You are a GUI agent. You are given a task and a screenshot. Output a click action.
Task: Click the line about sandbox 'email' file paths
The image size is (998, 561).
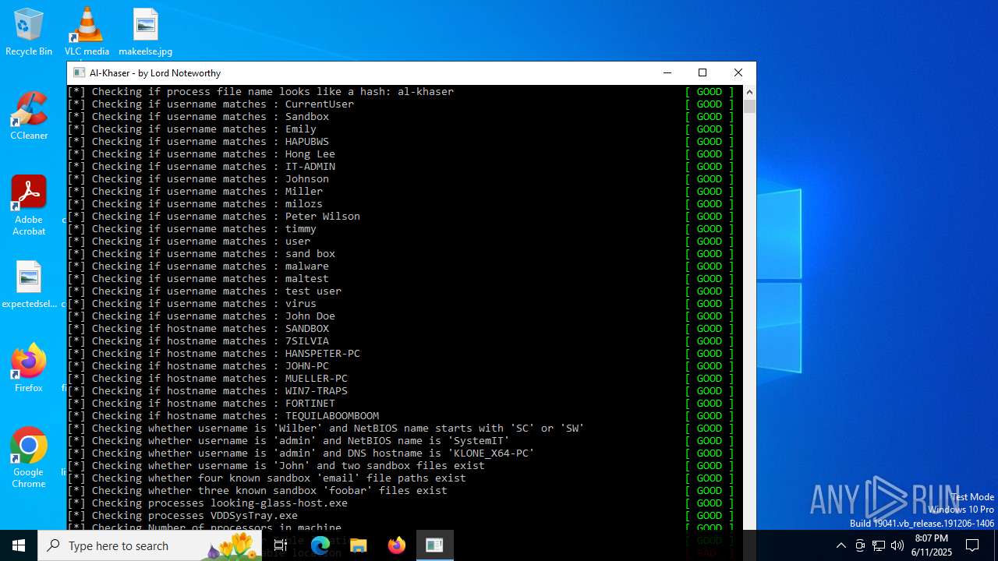(267, 478)
